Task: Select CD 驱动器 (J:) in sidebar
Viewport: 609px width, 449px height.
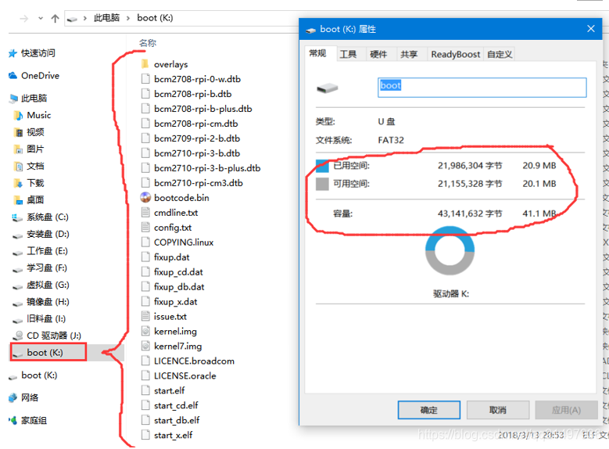Action: pyautogui.click(x=47, y=336)
